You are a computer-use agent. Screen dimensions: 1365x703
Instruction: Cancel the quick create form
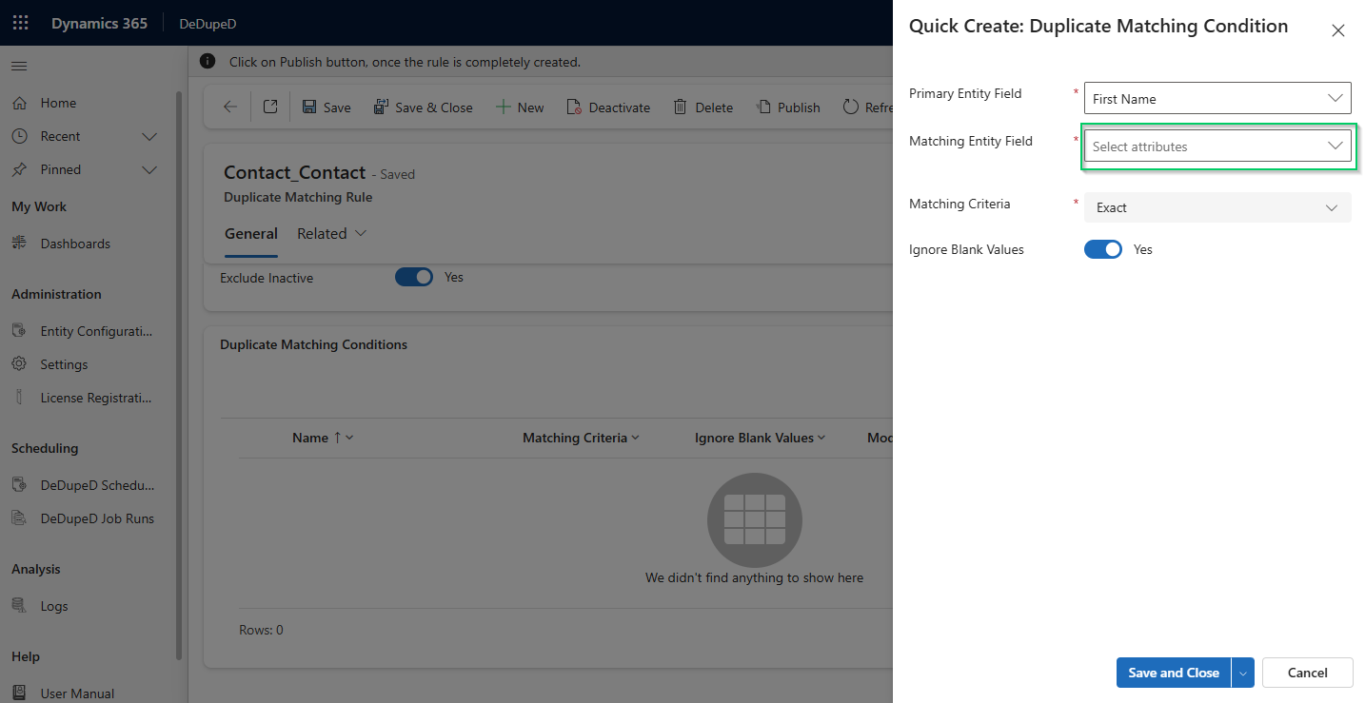(x=1307, y=673)
